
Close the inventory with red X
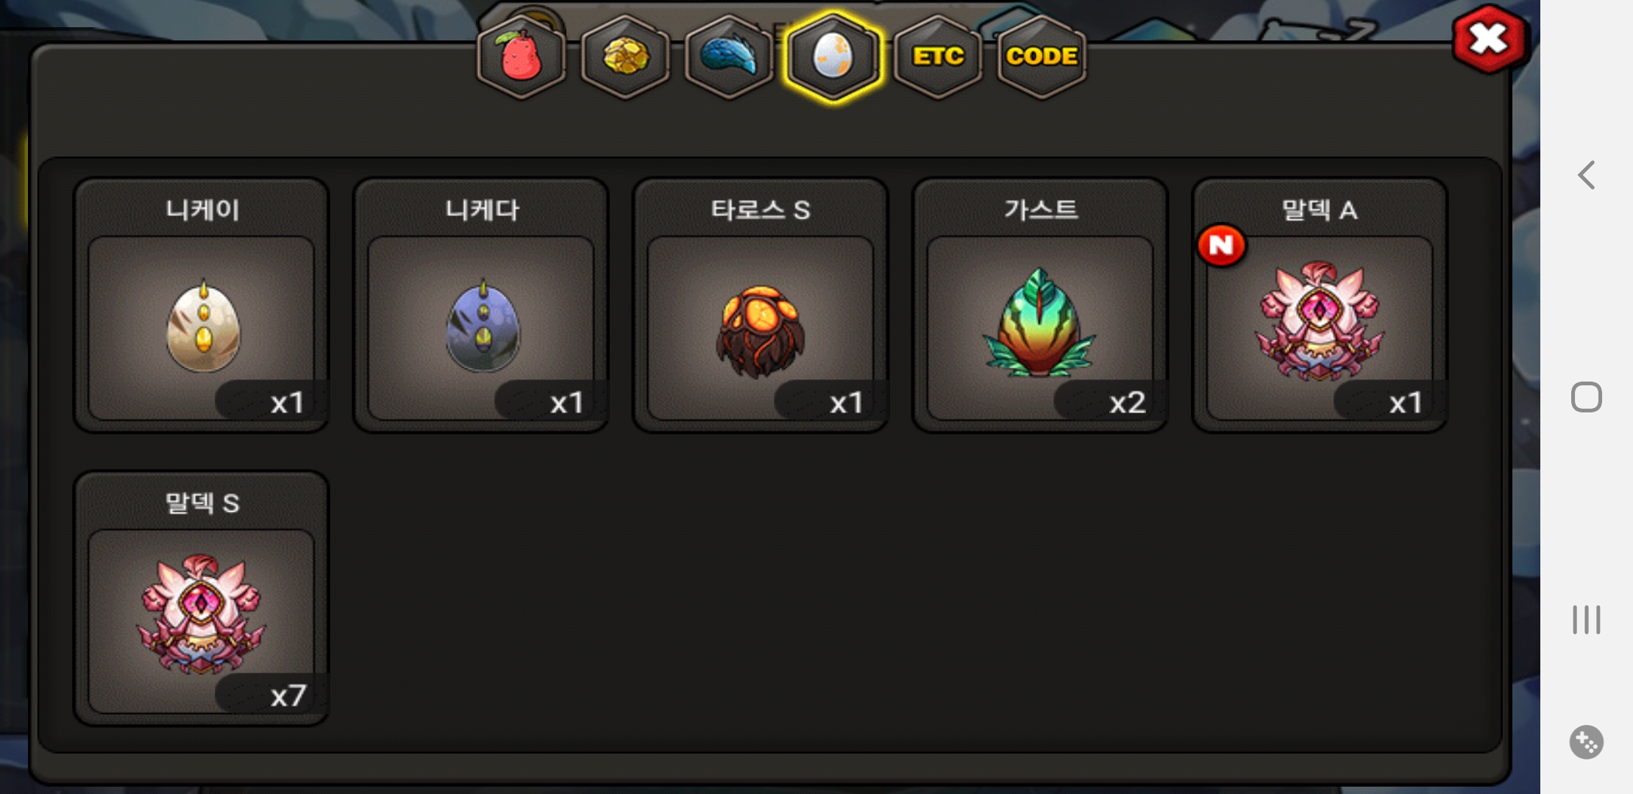(1490, 39)
